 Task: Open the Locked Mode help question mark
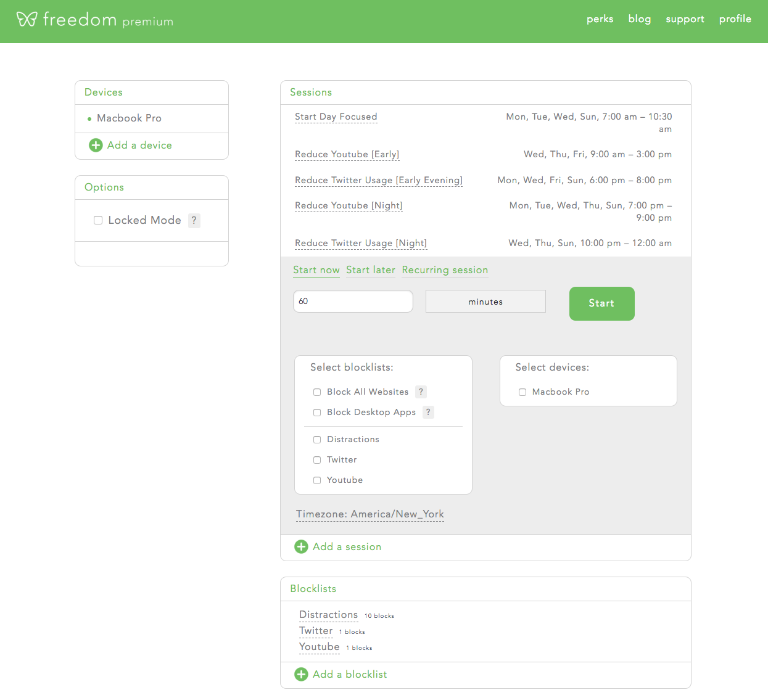click(194, 221)
